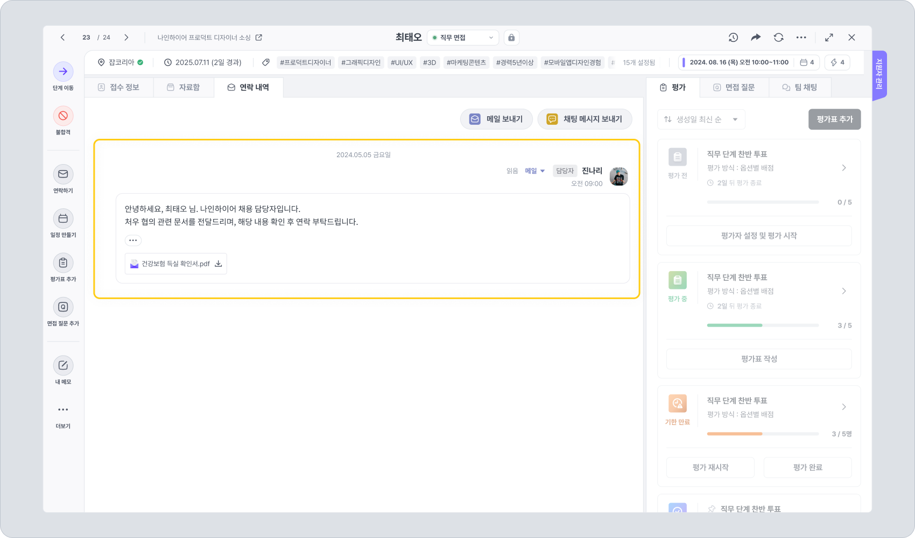Click the #모바일앱디자인경험 tag
This screenshot has width=915, height=538.
tap(573, 62)
